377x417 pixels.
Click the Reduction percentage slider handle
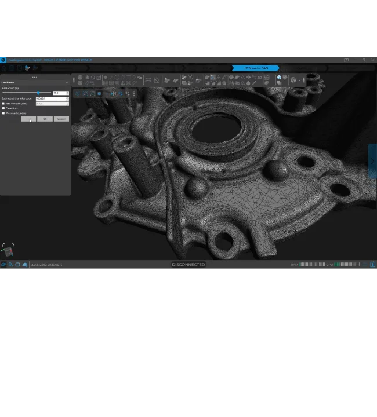click(x=38, y=93)
